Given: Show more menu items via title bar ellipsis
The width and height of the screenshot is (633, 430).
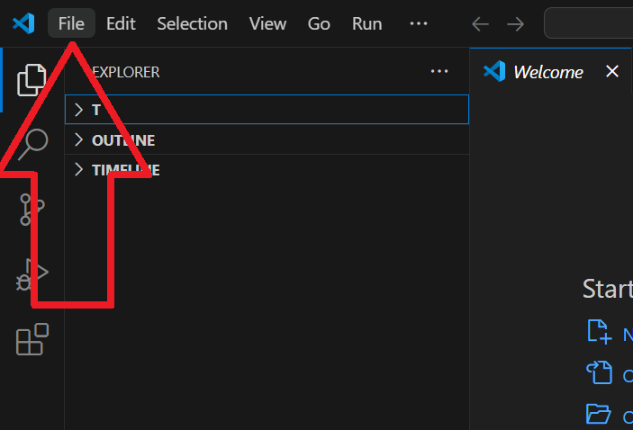Looking at the screenshot, I should click(x=418, y=23).
